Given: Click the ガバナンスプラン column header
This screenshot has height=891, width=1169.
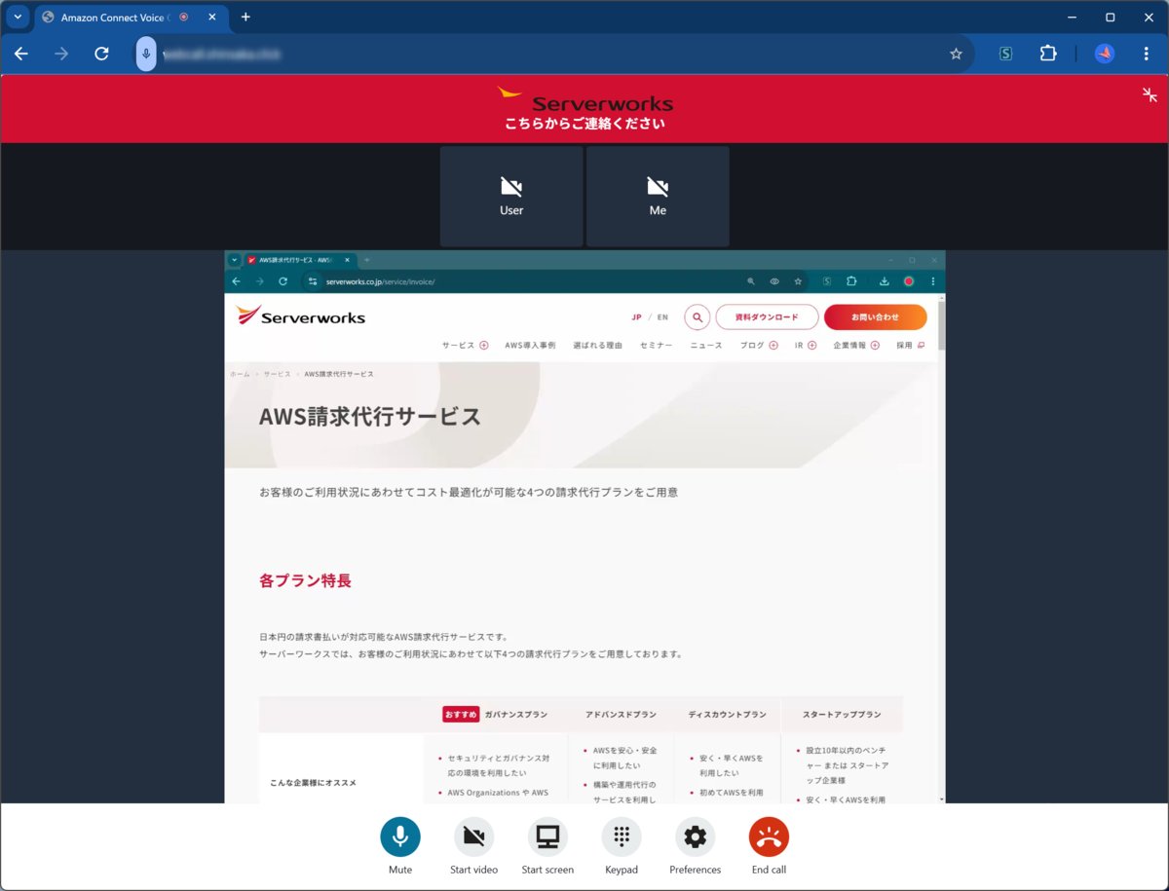Looking at the screenshot, I should (515, 715).
